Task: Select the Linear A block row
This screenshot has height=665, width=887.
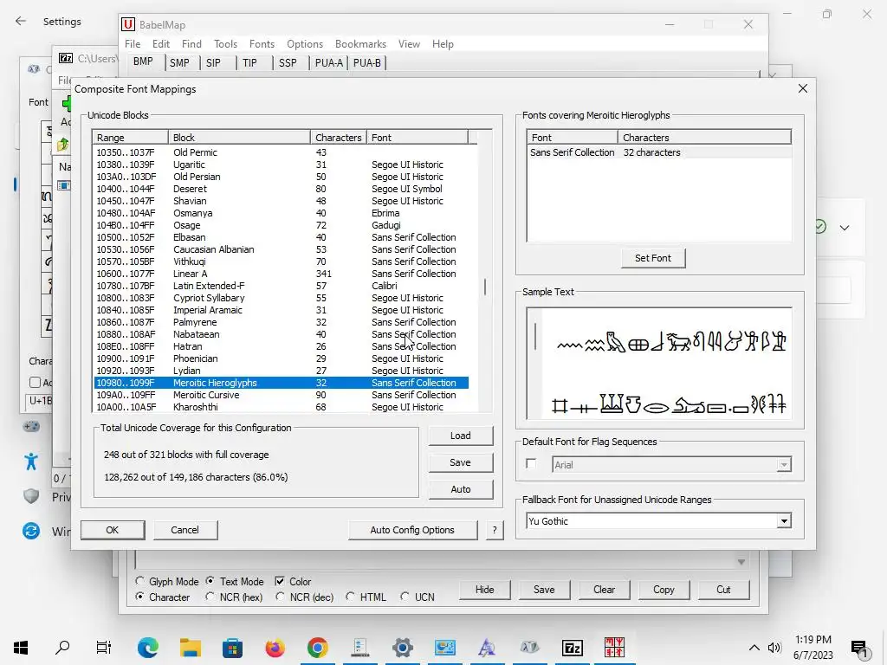Action: 282,274
